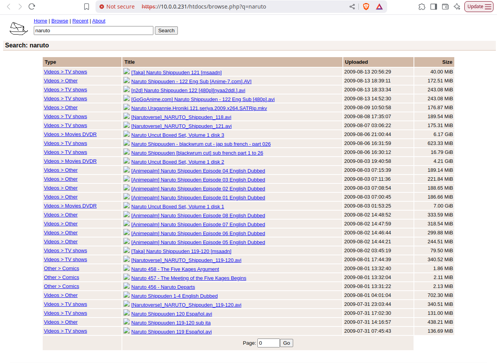Open the Browse navigation link
This screenshot has width=497, height=363.
(x=60, y=21)
